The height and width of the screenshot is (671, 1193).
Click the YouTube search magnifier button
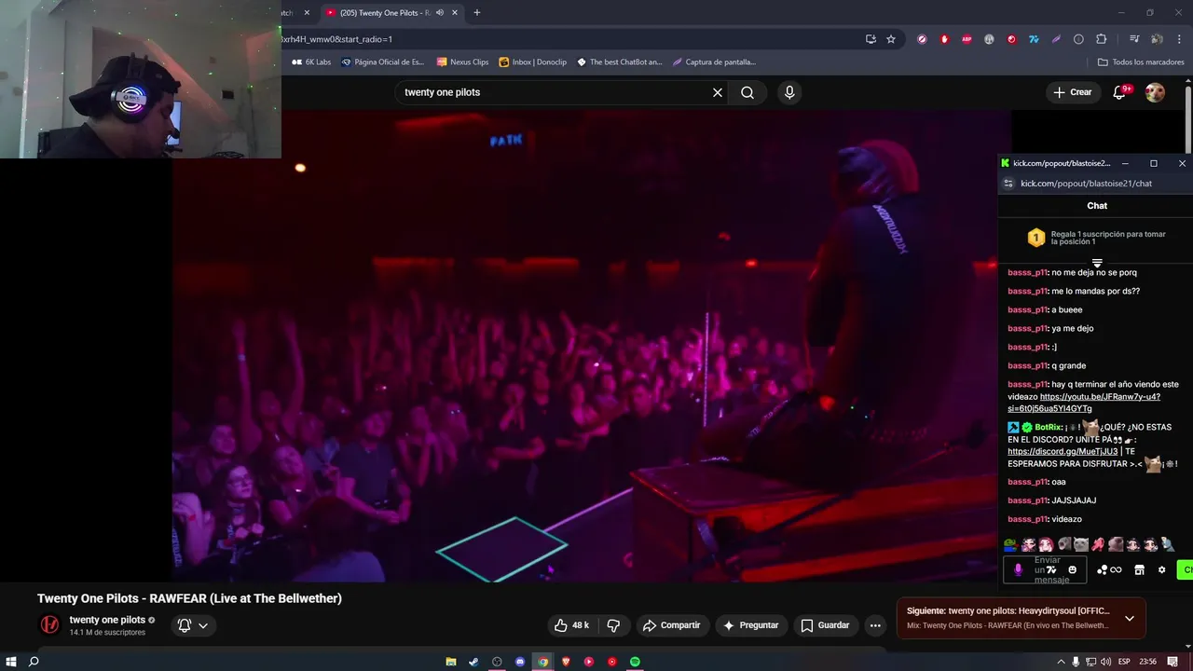747,92
